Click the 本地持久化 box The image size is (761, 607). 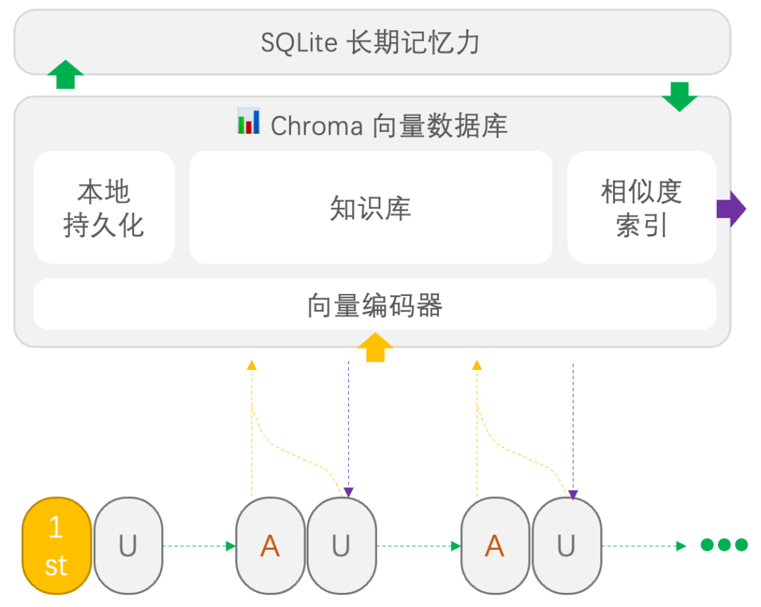click(x=104, y=206)
